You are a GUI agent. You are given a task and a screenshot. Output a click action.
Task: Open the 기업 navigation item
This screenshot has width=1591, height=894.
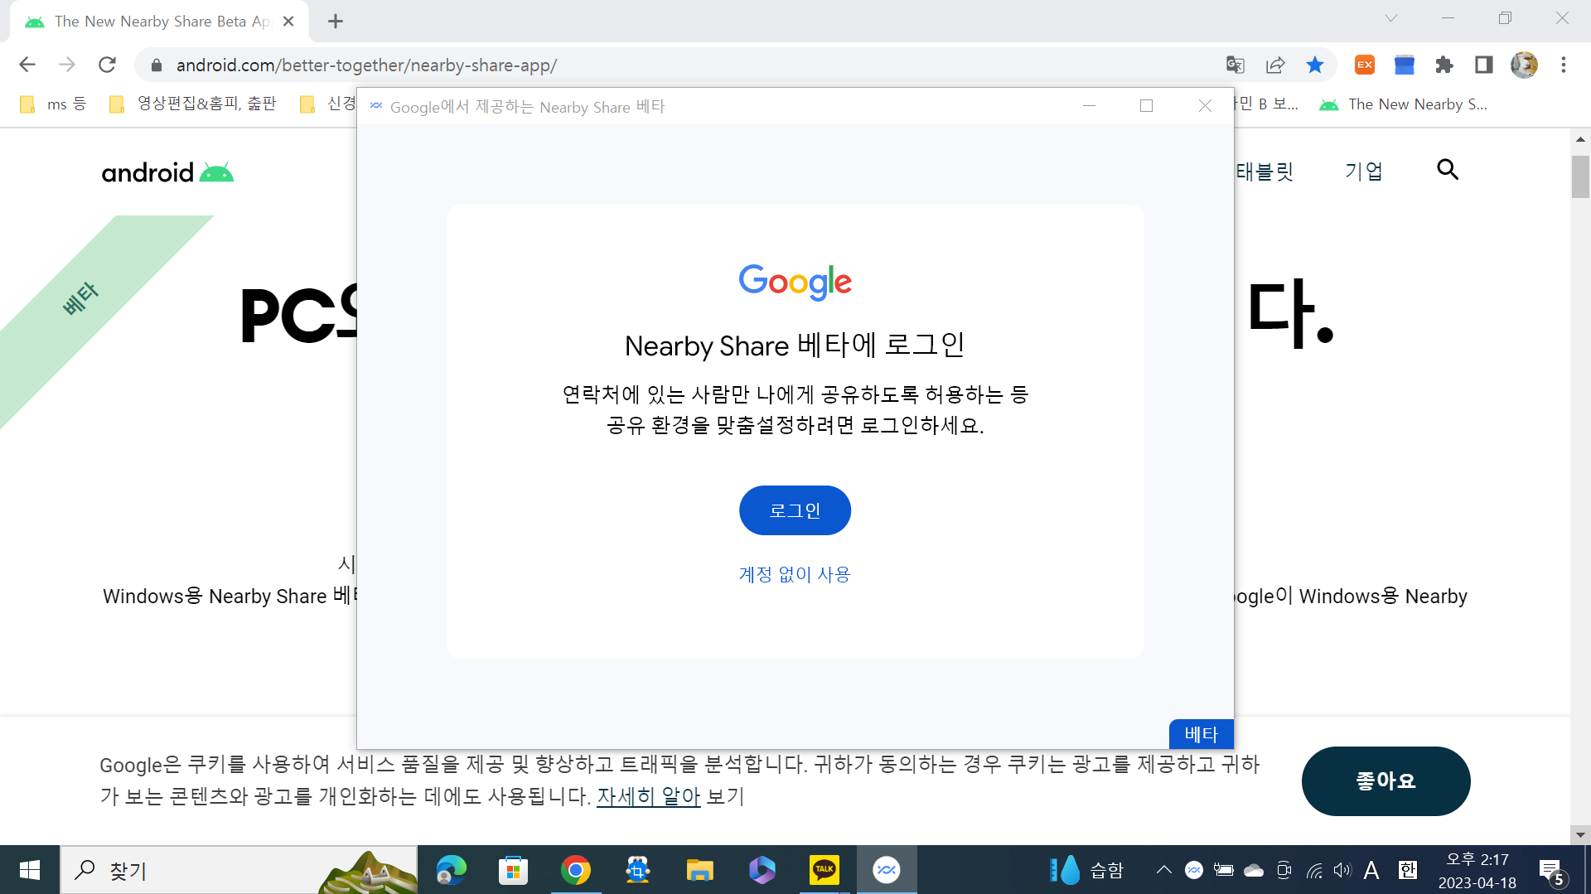point(1363,172)
